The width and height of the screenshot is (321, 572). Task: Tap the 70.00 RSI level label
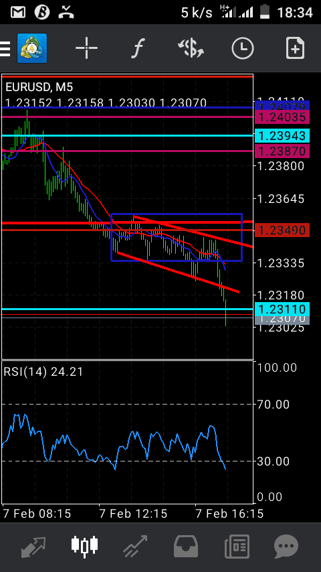tap(274, 405)
